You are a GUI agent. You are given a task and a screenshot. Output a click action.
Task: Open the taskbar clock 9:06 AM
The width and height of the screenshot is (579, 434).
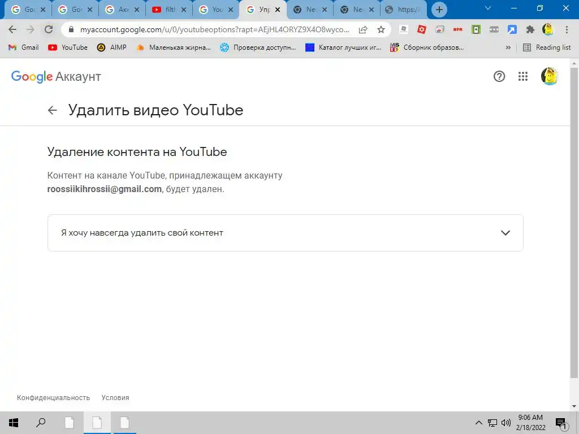point(530,423)
